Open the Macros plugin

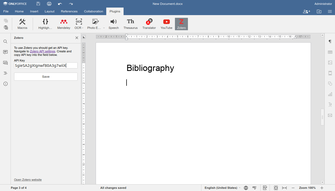tap(22, 24)
